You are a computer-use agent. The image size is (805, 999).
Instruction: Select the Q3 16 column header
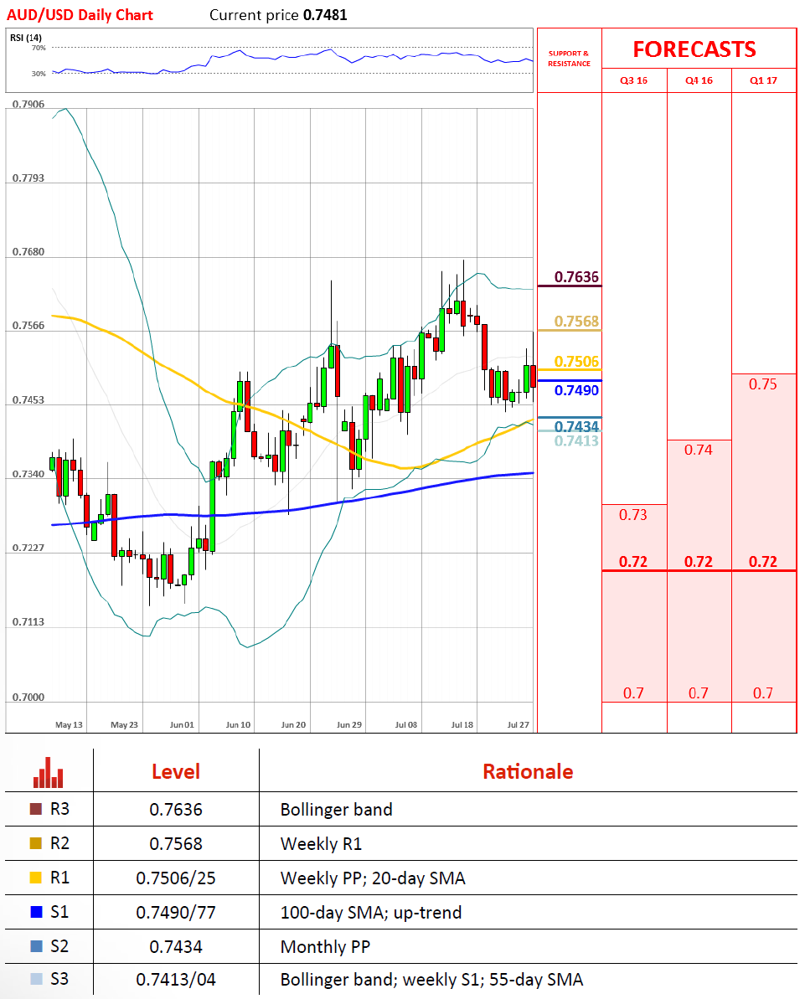(x=633, y=80)
